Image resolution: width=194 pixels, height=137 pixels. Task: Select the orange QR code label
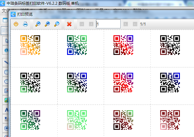[x=30, y=45]
